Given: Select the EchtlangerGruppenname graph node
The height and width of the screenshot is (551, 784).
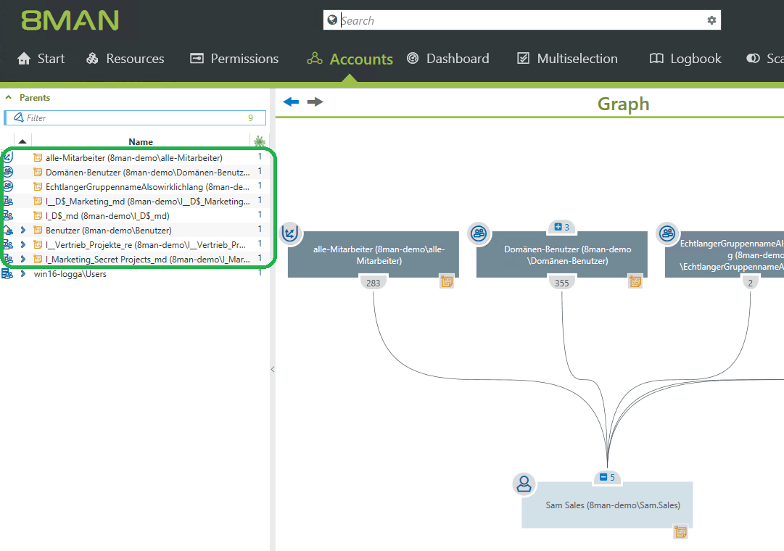Looking at the screenshot, I should click(x=725, y=254).
